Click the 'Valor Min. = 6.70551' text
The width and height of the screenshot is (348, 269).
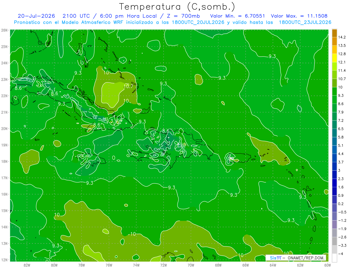click(237, 16)
